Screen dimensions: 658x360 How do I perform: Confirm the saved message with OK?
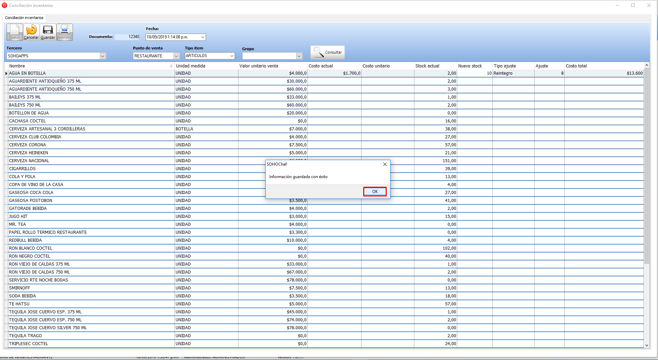pos(375,192)
